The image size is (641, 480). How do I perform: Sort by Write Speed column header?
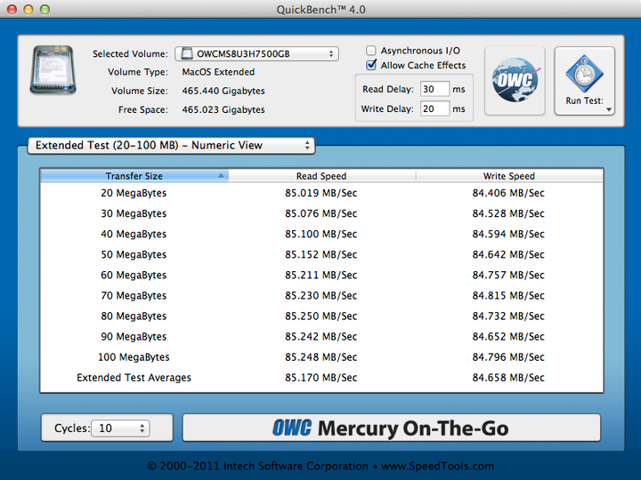508,176
